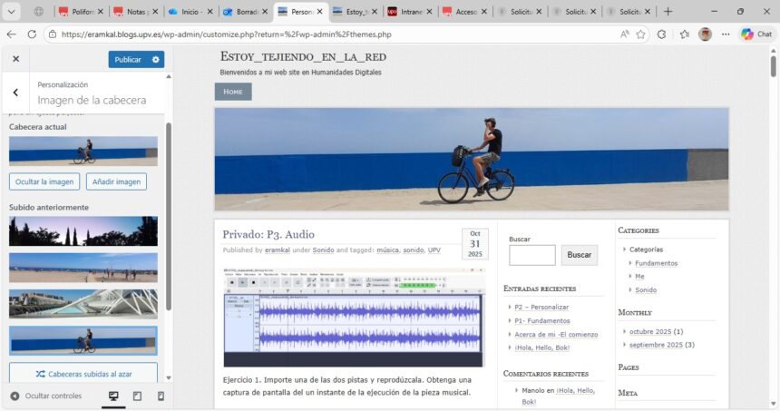Click the Ocultar la imagen button
Viewport: 780px width, 411px height.
[x=44, y=181]
